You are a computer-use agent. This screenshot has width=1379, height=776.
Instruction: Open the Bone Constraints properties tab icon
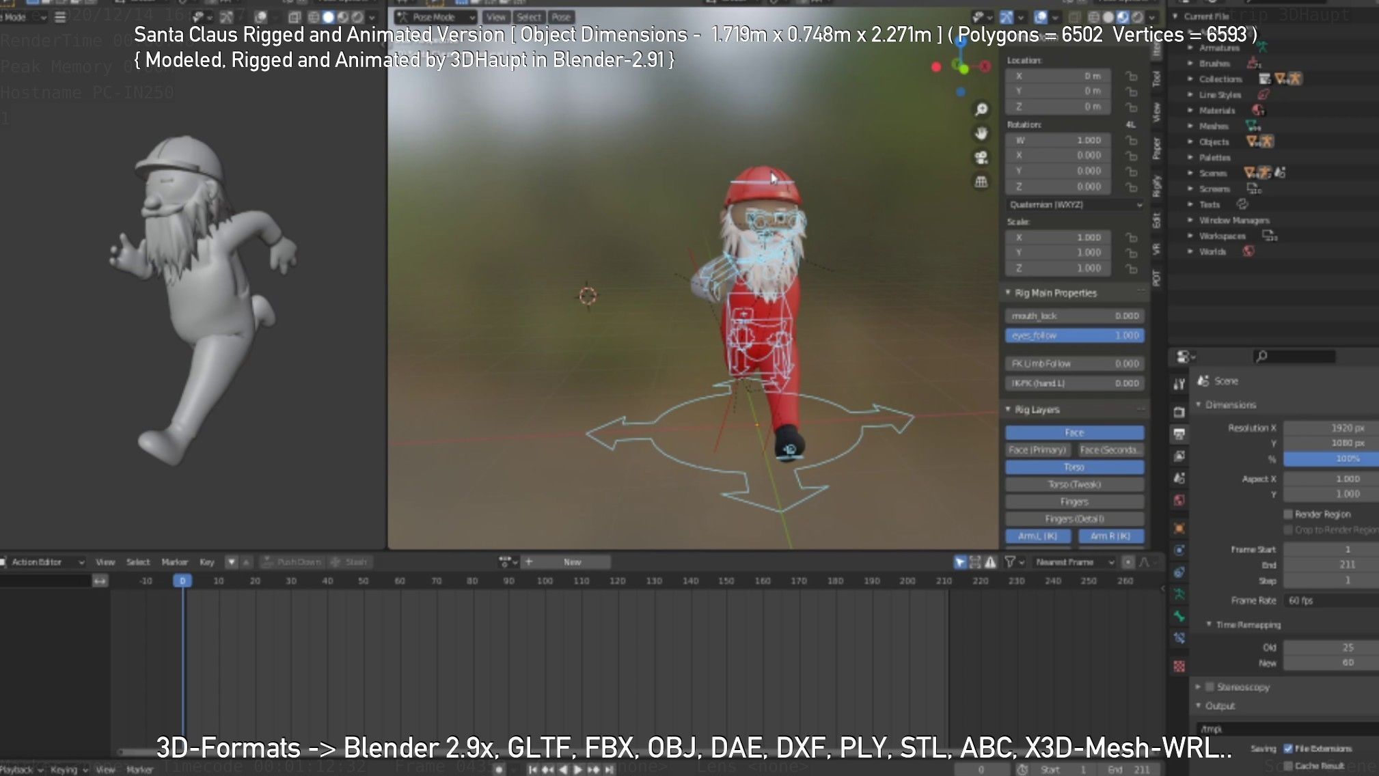pos(1179,638)
